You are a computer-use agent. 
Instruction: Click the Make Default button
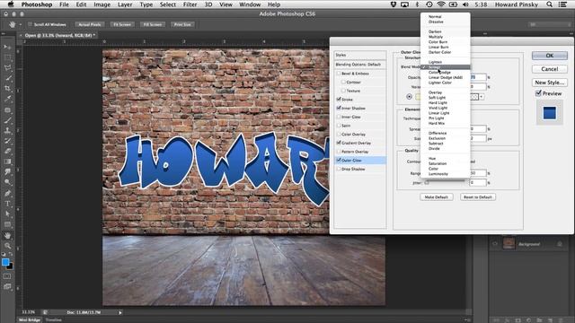tap(436, 197)
